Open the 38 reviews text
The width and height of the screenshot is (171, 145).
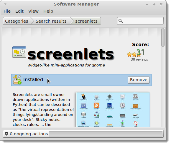[139, 59]
